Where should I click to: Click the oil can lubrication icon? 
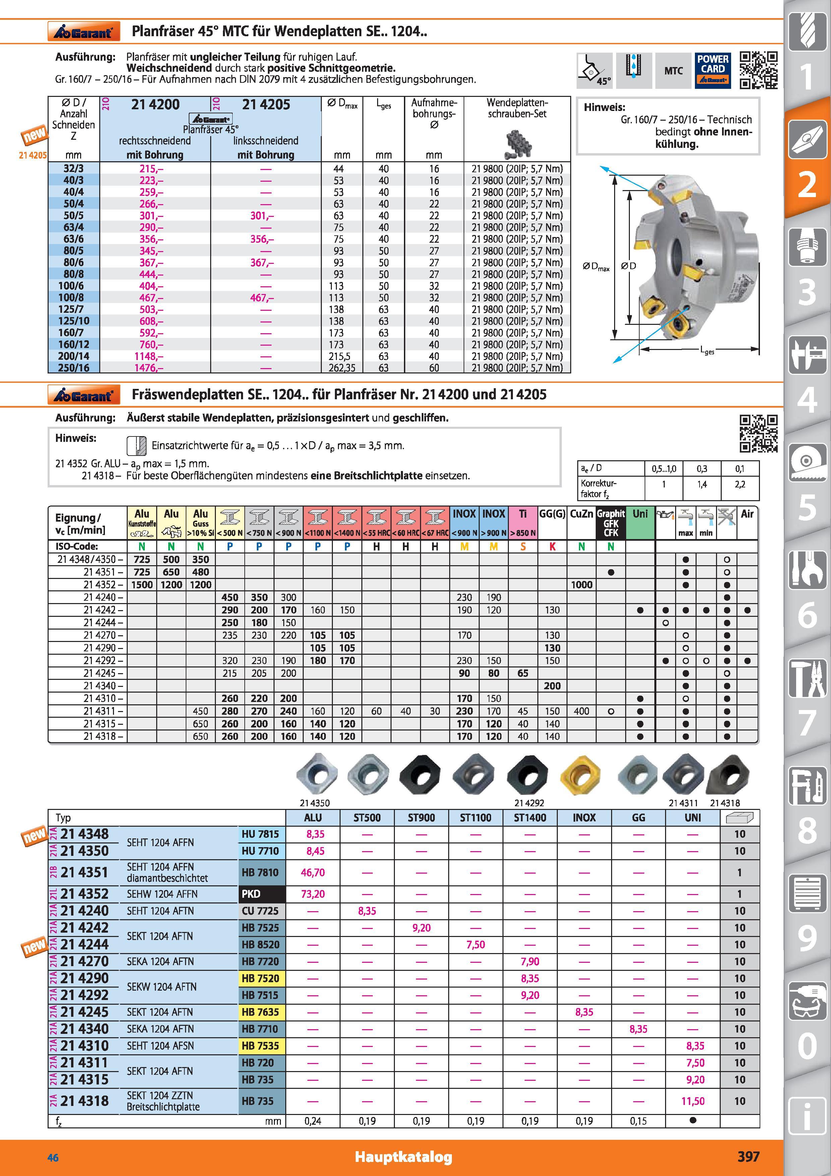665,514
